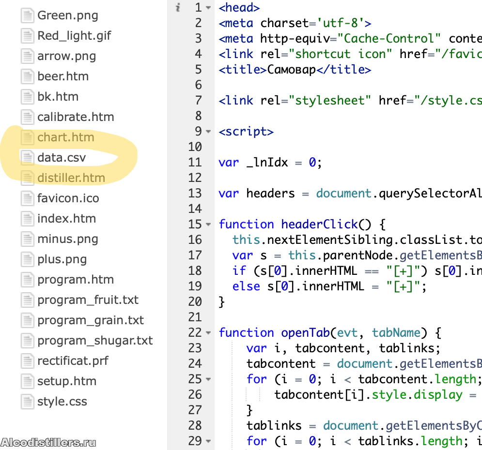
Task: Click the Green.png file icon
Action: click(x=27, y=15)
